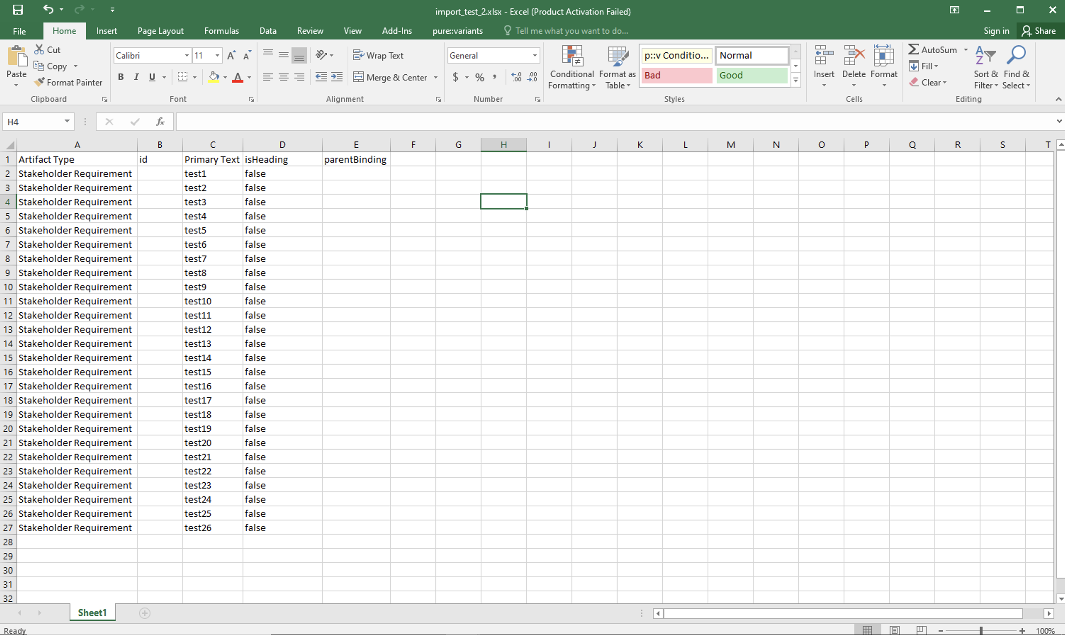
Task: Click the Increase Decimal icon
Action: (516, 77)
